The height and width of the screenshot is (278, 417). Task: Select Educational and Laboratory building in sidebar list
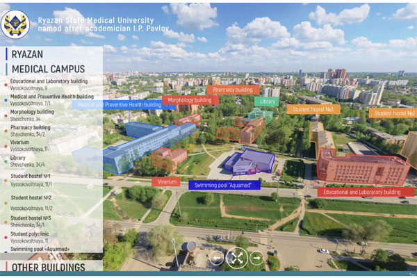(49, 81)
